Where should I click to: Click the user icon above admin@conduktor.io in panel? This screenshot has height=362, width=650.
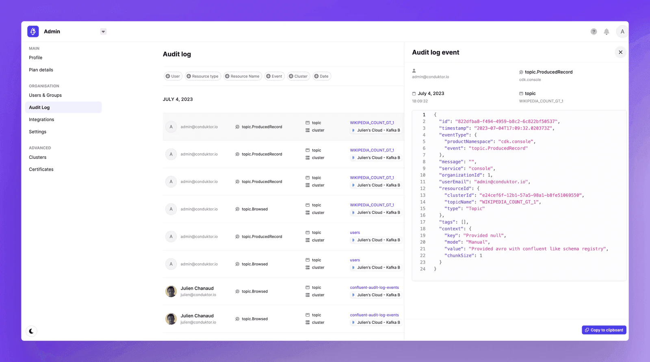click(x=414, y=70)
